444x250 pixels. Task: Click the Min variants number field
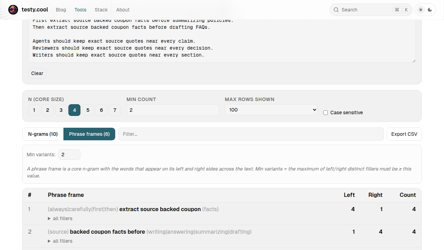point(69,155)
